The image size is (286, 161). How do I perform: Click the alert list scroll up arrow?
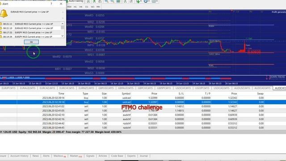[63, 24]
